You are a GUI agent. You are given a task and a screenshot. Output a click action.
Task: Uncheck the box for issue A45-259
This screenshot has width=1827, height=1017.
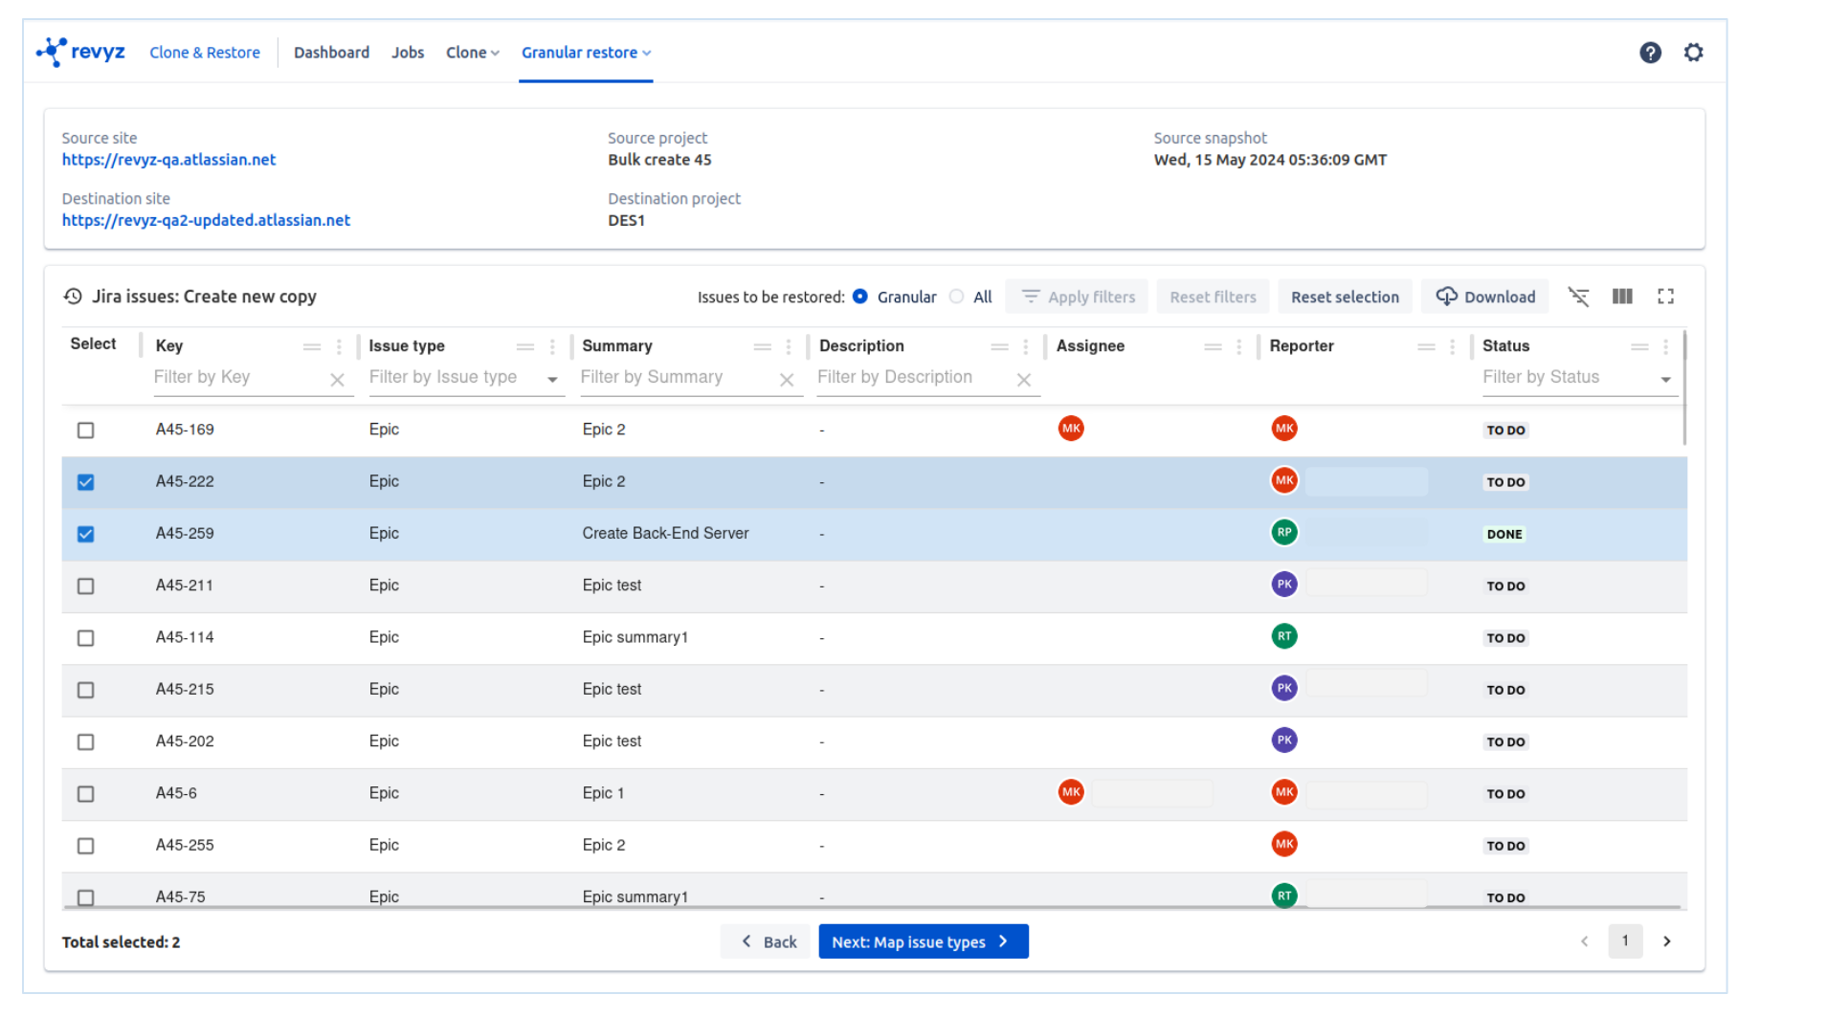86,534
